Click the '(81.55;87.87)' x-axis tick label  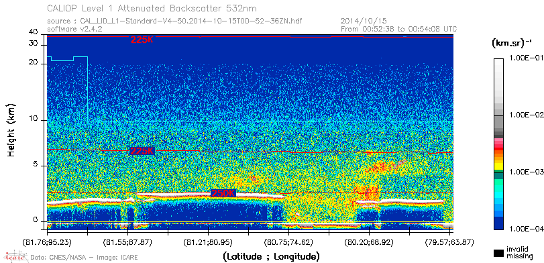pos(128,242)
